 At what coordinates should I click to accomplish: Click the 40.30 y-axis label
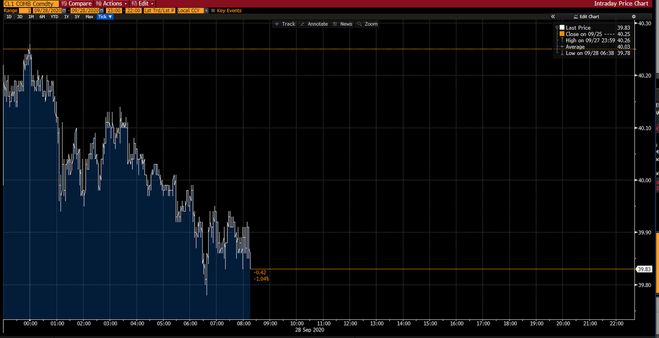(644, 23)
